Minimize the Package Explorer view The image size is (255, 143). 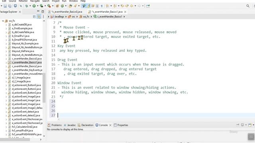coord(38,12)
